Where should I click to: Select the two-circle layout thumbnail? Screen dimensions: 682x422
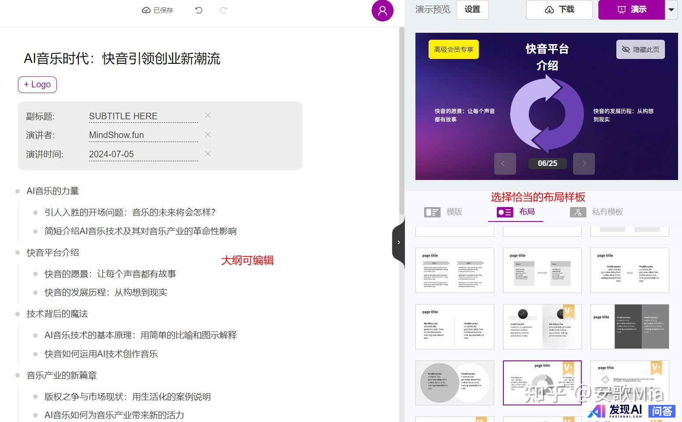[454, 383]
